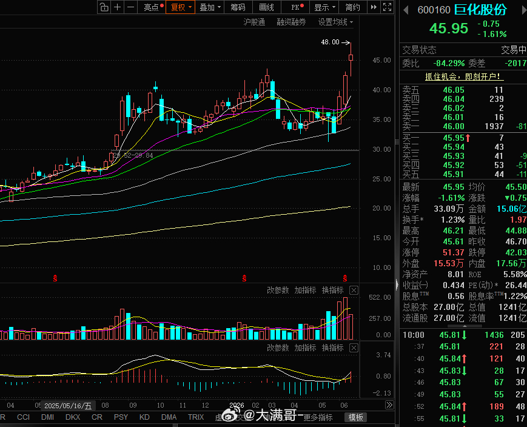Image resolution: width=527 pixels, height=427 pixels.
Task: Show the 筹码 chip distribution
Action: 238,7
